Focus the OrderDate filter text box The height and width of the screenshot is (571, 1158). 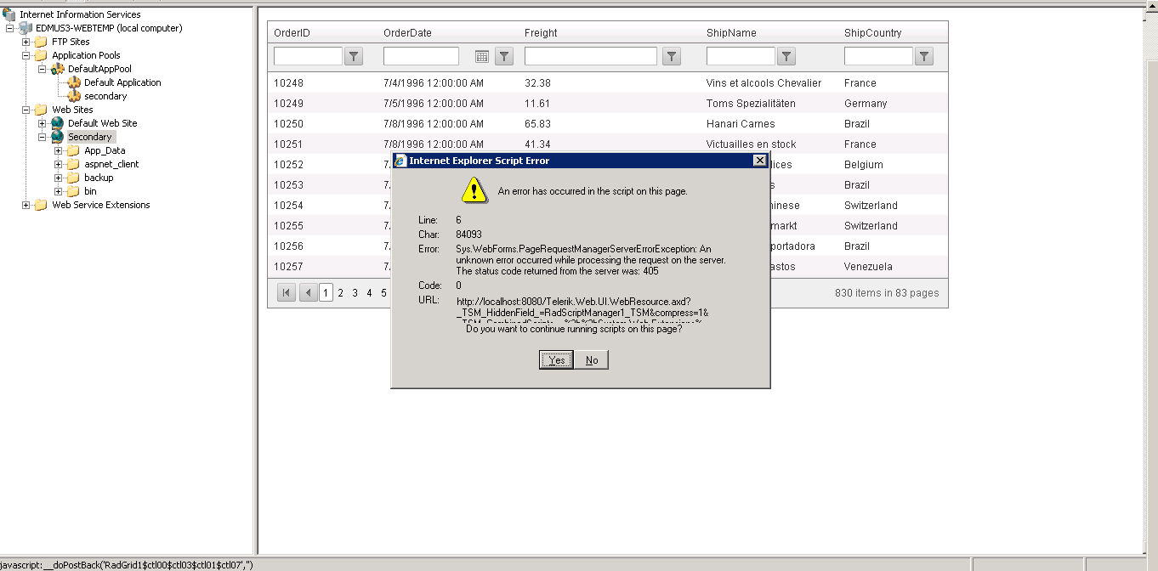click(x=421, y=56)
